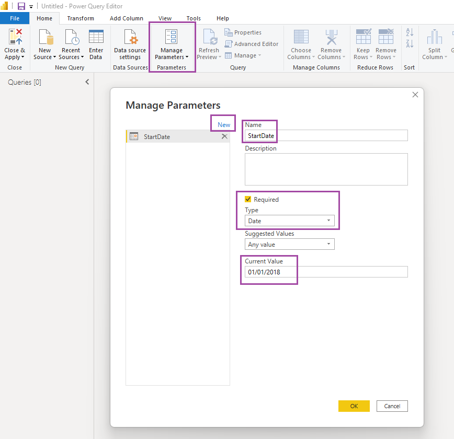Screen dimensions: 454x439
Task: Open the File tab
Action: 15,18
